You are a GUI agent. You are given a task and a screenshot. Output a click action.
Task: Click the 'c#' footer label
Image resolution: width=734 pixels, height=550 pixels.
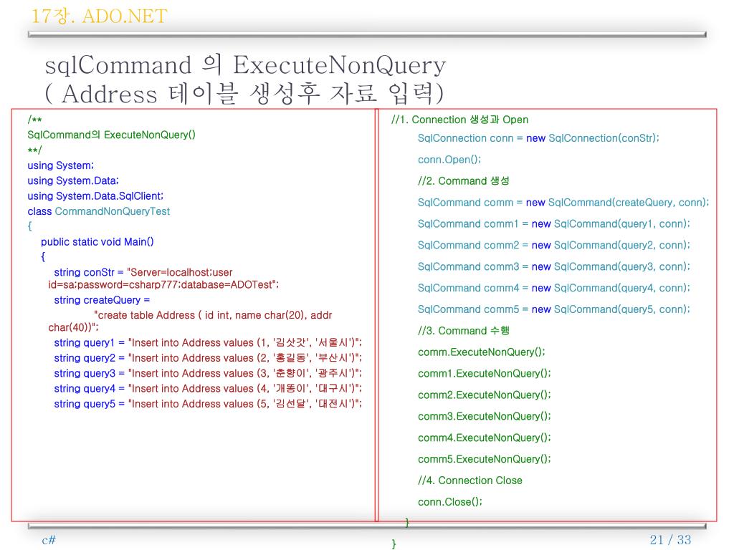point(49,540)
